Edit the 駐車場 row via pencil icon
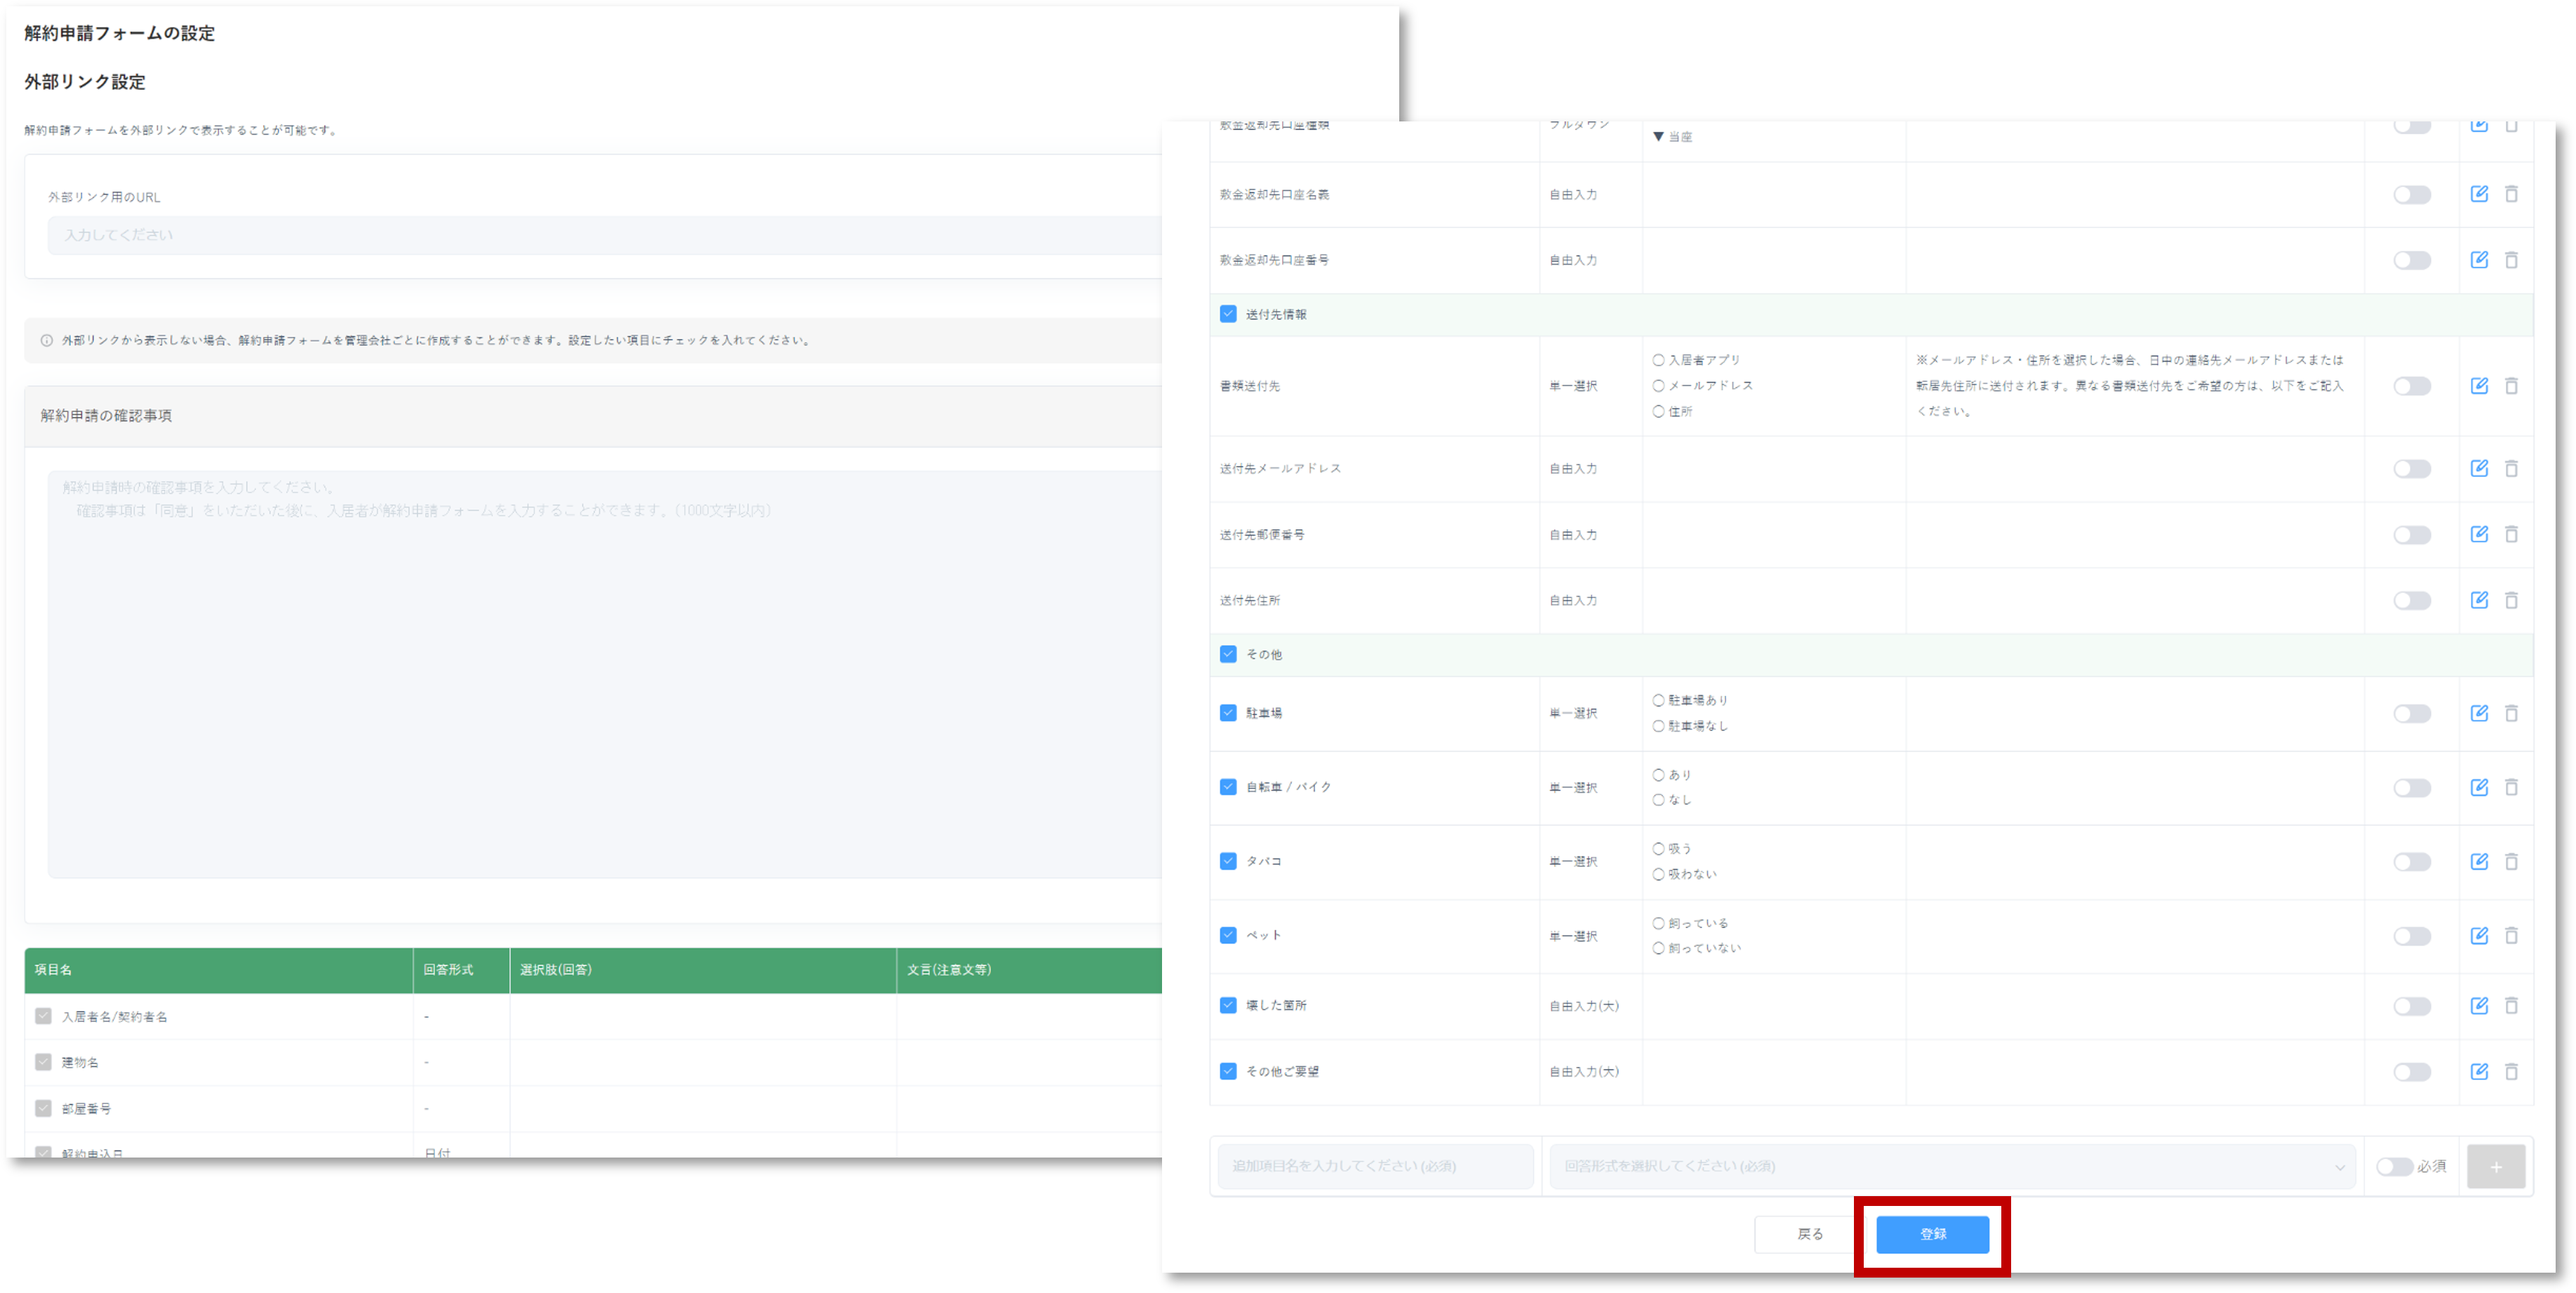The height and width of the screenshot is (1293, 2576). coord(2479,713)
